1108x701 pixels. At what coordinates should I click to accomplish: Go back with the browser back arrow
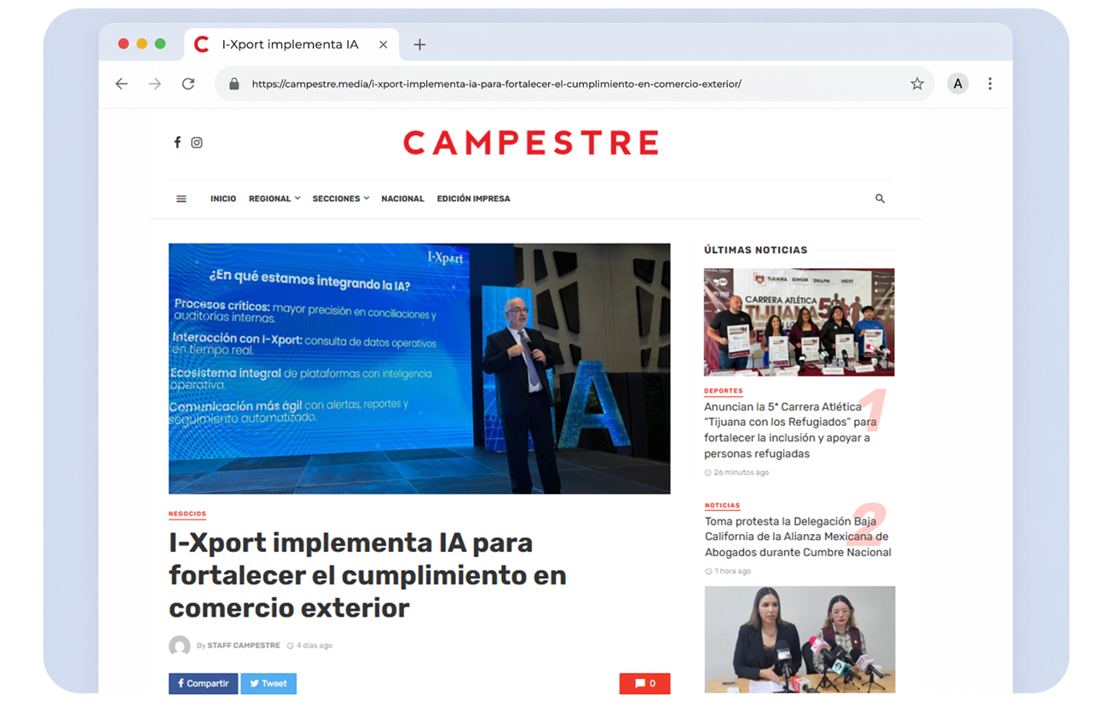122,83
